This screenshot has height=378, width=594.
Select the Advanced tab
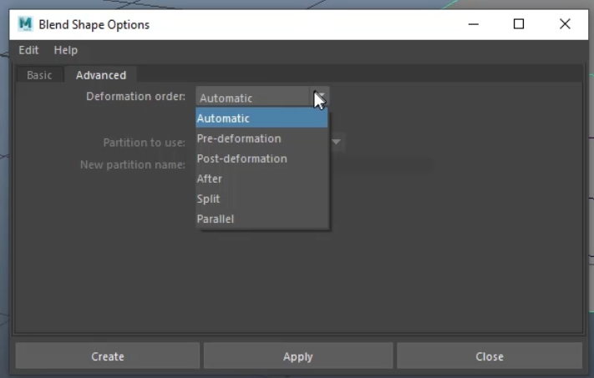(101, 75)
